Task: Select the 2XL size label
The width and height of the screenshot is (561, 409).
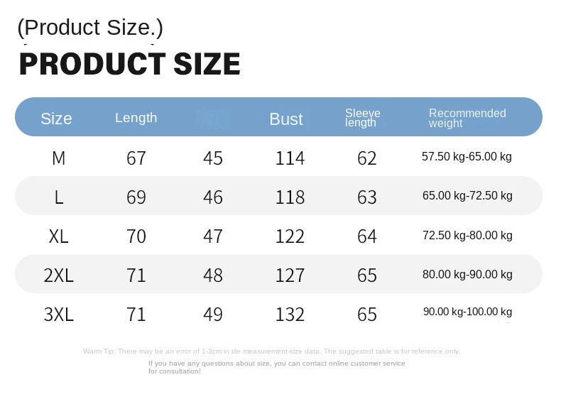Action: (59, 276)
